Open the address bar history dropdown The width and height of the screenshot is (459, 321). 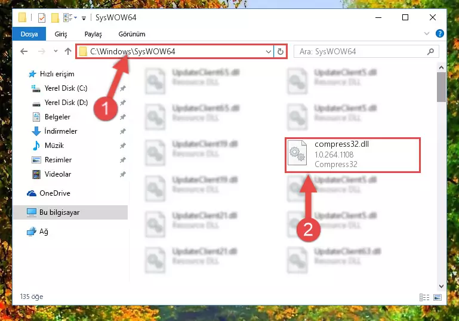click(x=269, y=51)
